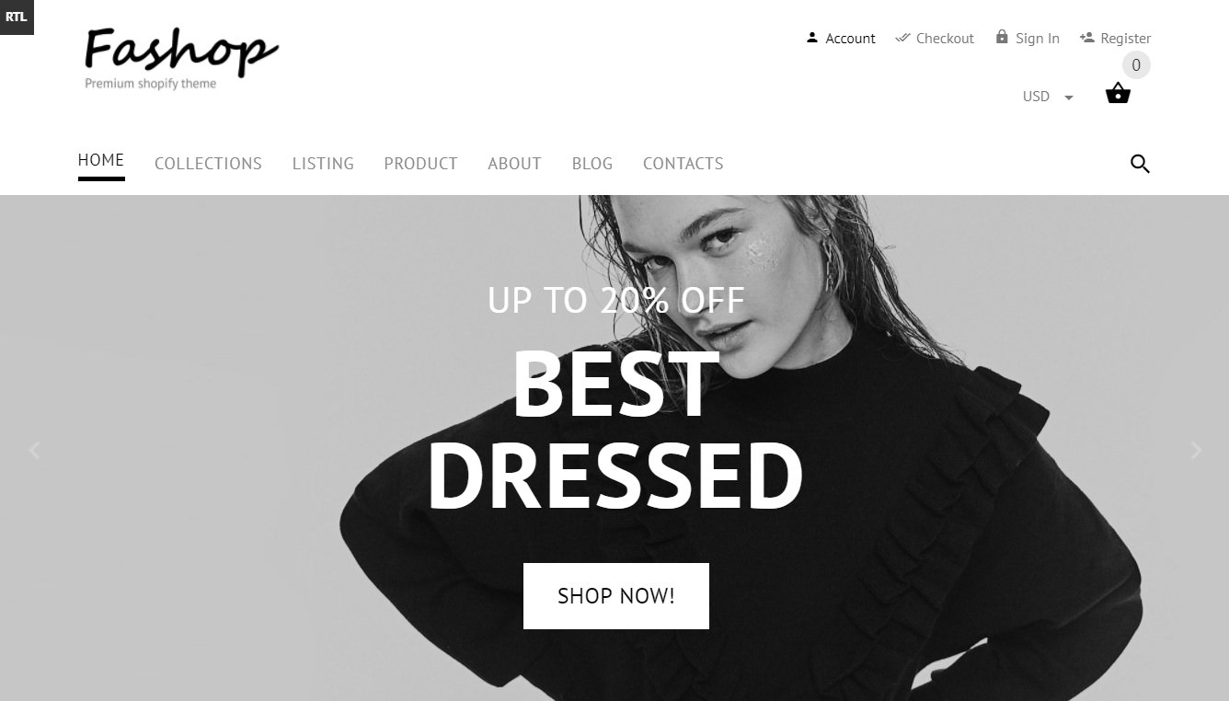Go to next slide with right arrow

(1196, 450)
